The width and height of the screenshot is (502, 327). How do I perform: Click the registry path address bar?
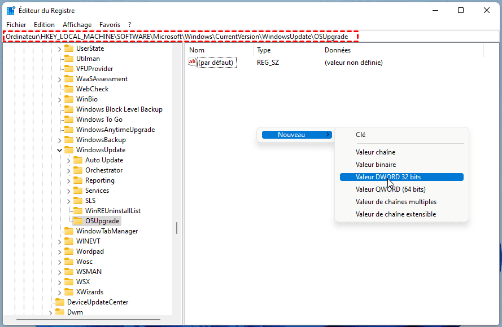click(251, 37)
